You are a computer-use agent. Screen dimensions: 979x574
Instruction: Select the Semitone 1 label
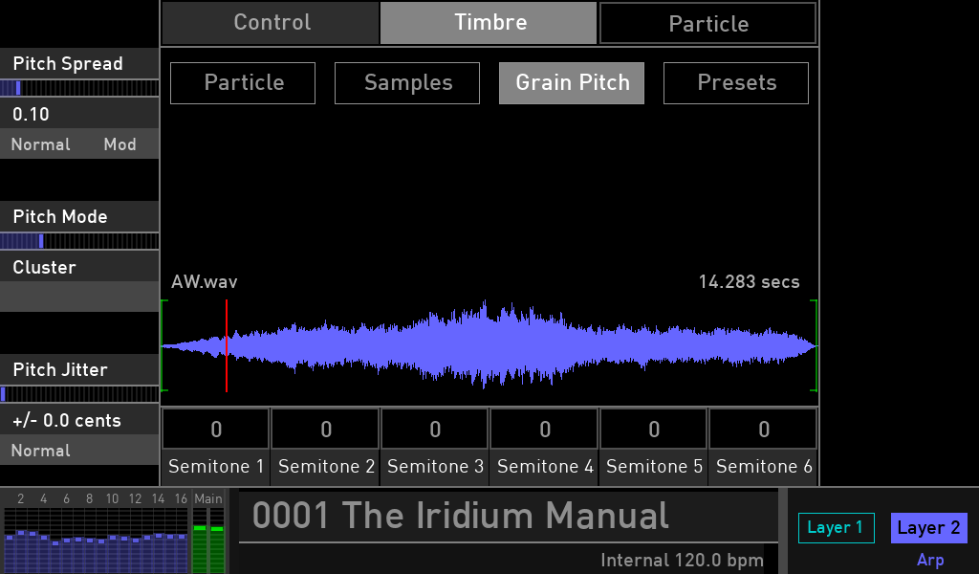point(216,467)
